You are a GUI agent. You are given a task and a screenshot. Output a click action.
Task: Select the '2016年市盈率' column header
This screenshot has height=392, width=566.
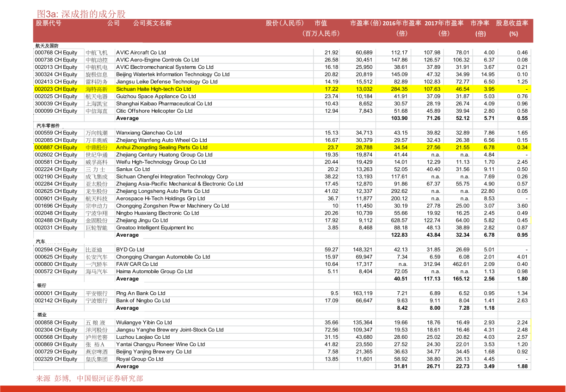402,23
